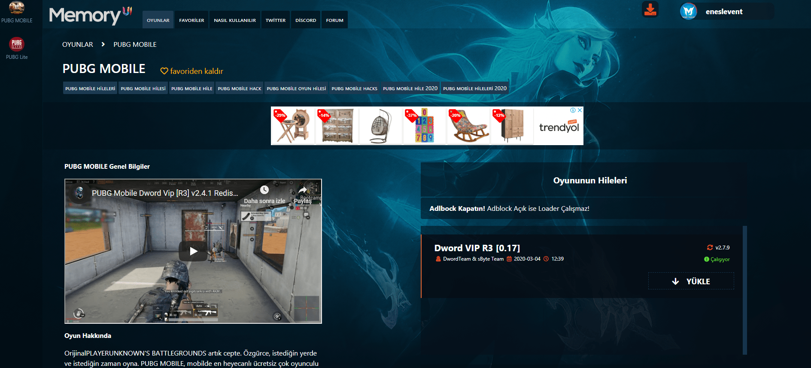This screenshot has width=811, height=368.
Task: Select the PUBG MOBİLE OYUN HİLESİ tag
Action: pyautogui.click(x=296, y=88)
